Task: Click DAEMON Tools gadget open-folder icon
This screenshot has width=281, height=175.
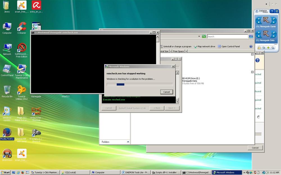Action: point(259,48)
